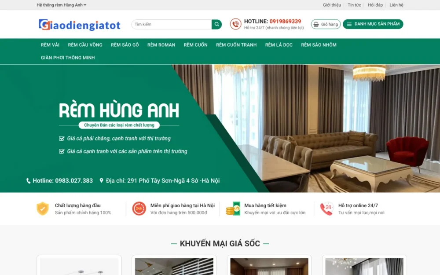Click the checkmark beside Giá cả phải chăng

[62, 138]
